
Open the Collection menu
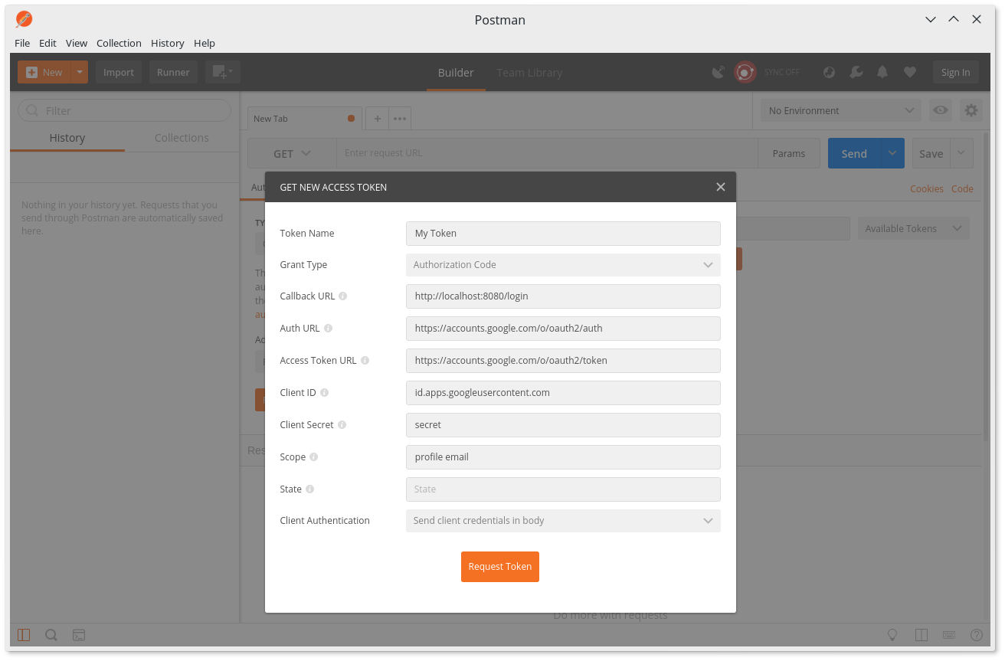(119, 43)
